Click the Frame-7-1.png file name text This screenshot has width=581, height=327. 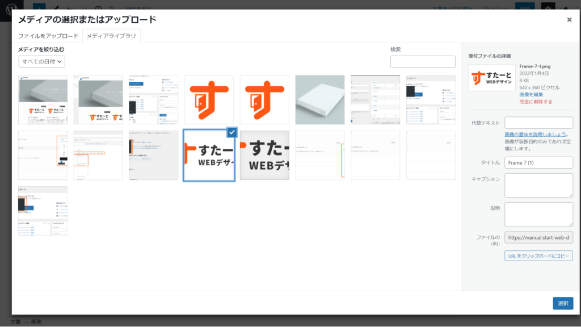point(534,66)
